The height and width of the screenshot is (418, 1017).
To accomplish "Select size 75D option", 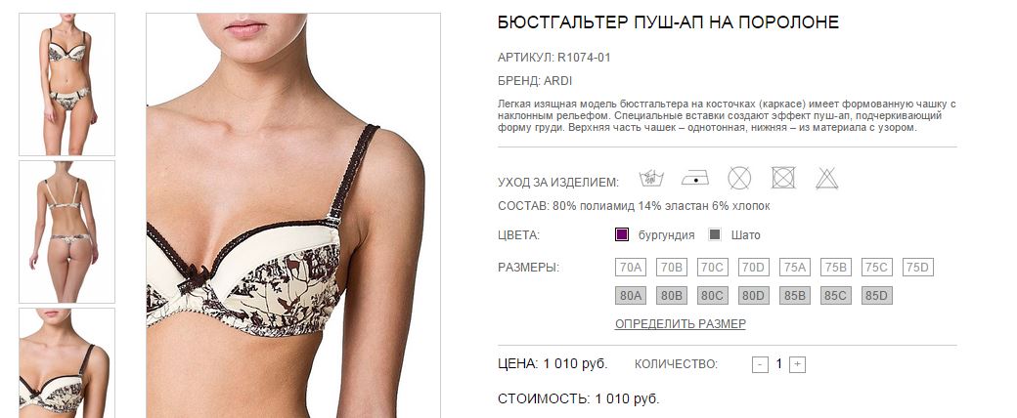I will [x=918, y=267].
